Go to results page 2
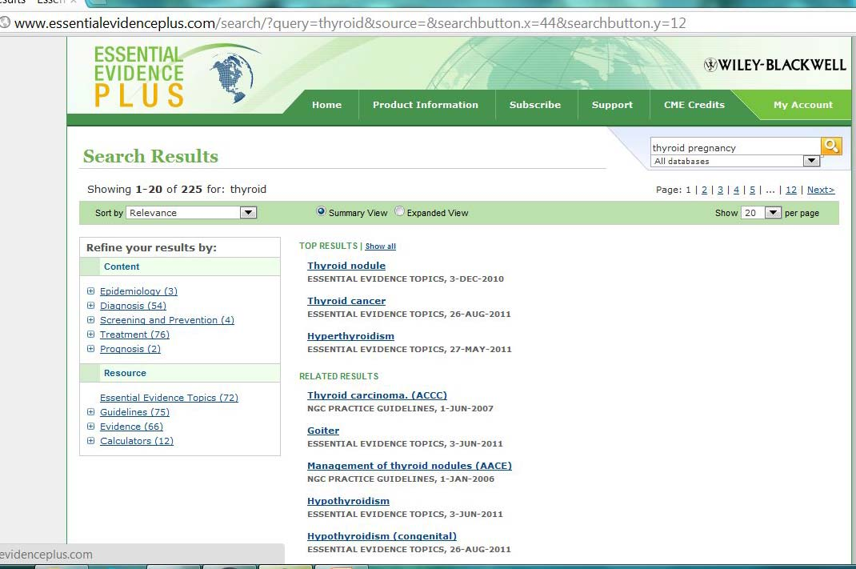 [704, 190]
